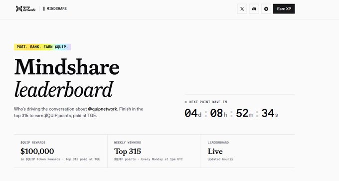Click the Updated hourly text
339x181 pixels.
click(220, 159)
